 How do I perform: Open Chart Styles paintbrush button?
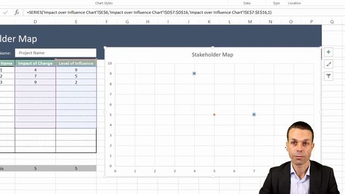pyautogui.click(x=328, y=64)
